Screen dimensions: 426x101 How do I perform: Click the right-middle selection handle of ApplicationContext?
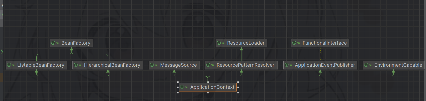point(238,87)
